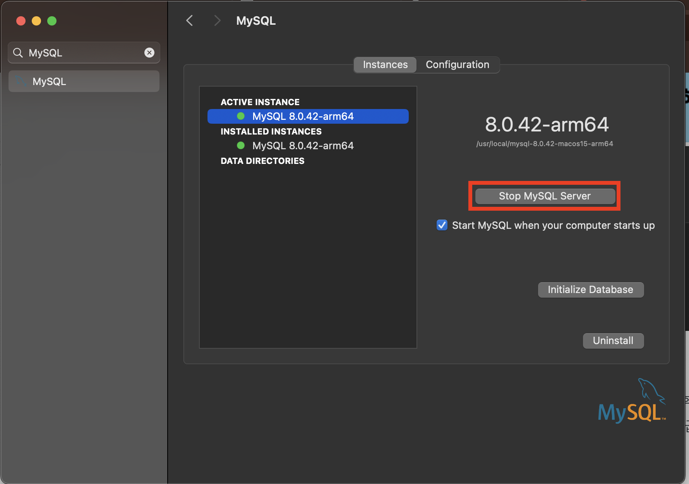Switch to the Instances tab
Screen dimensions: 689x484
point(385,65)
